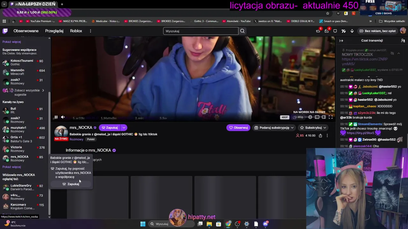The image size is (408, 229).
Task: Open whispers chat bubble icon
Action: (x=335, y=31)
